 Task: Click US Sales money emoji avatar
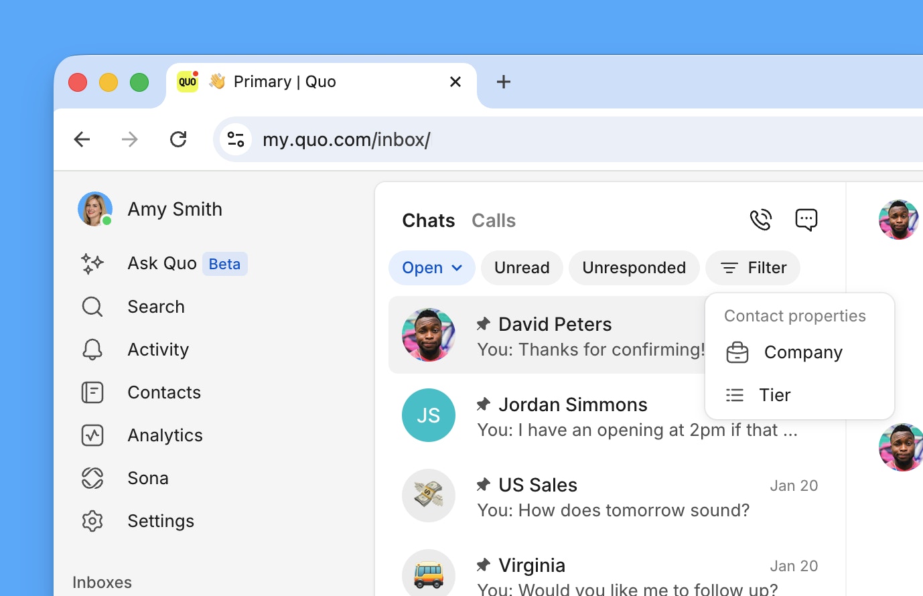(429, 496)
